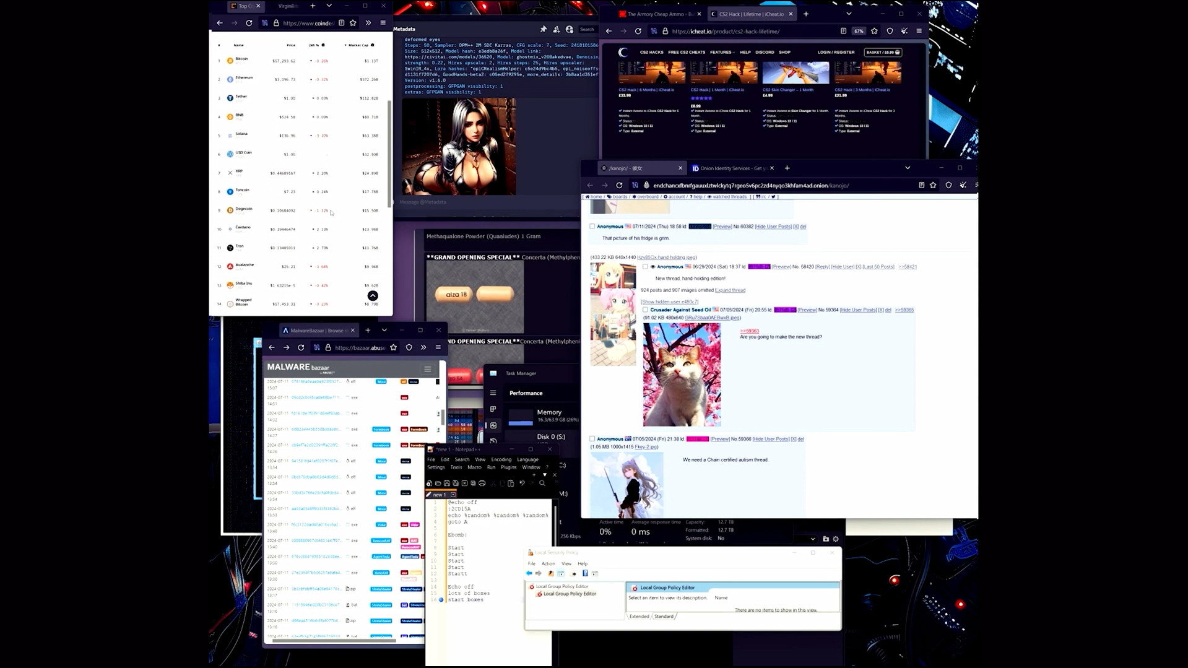Click the Print icon in Notepad++ toolbar
Screen dimensions: 1188x668
pyautogui.click(x=482, y=483)
